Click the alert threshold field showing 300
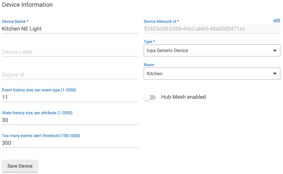Image resolution: width=283 pixels, height=174 pixels. [x=70, y=143]
